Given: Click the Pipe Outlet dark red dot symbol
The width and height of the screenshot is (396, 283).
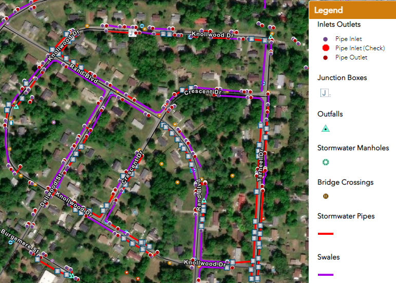Looking at the screenshot, I should coord(325,58).
